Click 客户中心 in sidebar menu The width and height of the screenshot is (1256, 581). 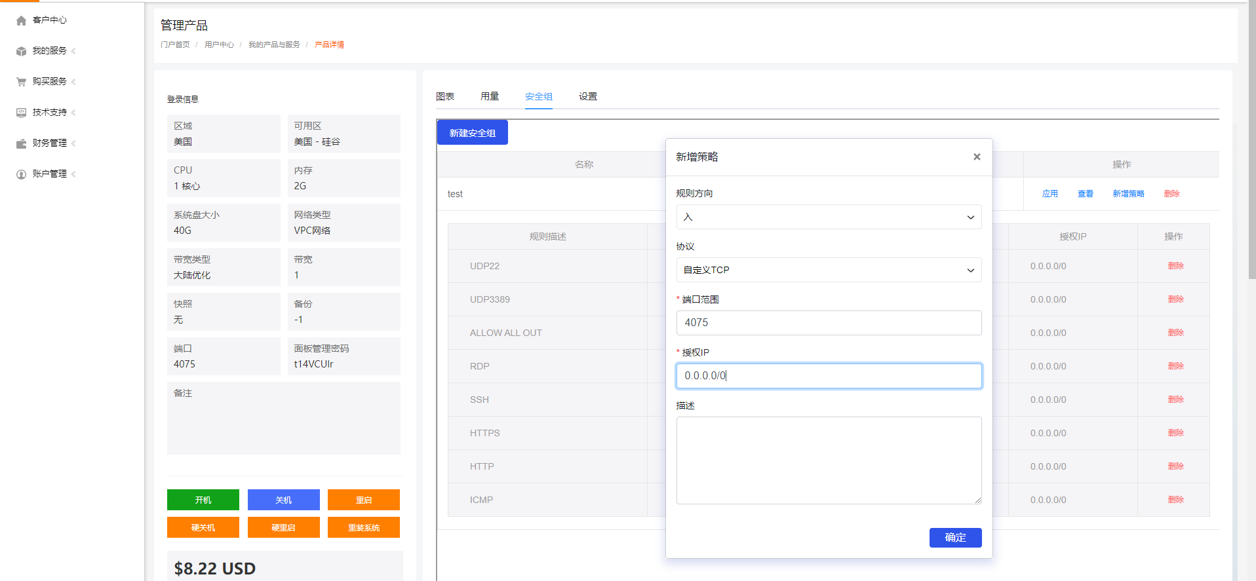[x=50, y=20]
